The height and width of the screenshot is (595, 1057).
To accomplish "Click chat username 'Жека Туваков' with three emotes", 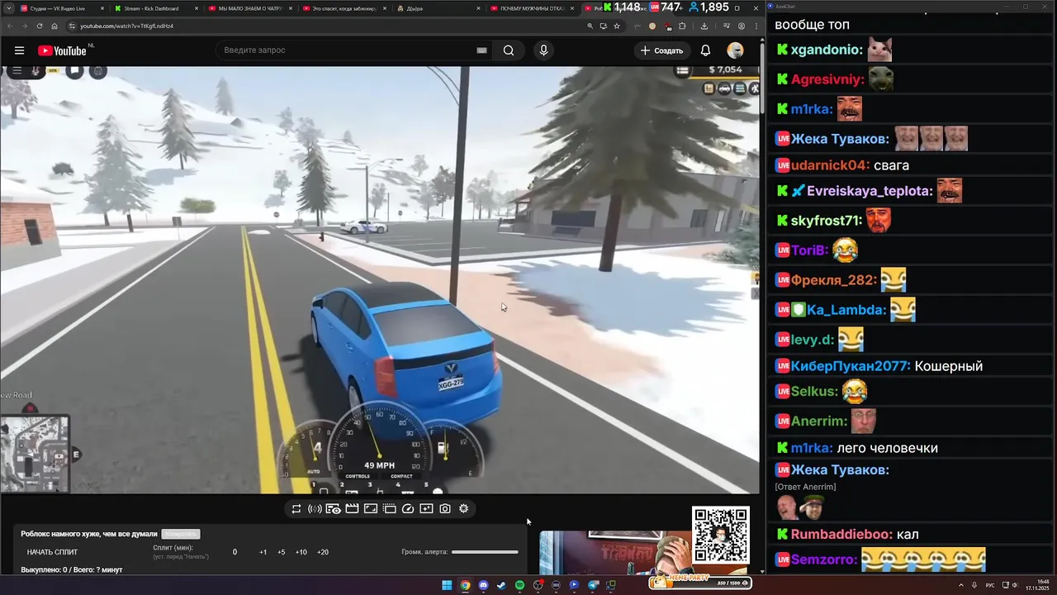I will click(x=840, y=139).
